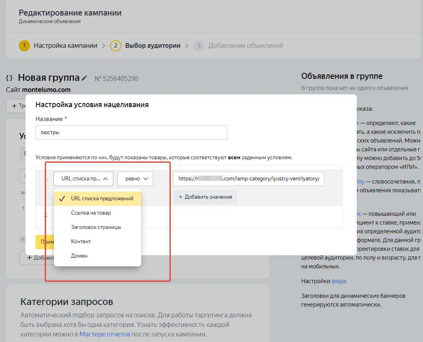Go to step 2 Выбор аудитории
The width and height of the screenshot is (423, 342).
click(145, 45)
